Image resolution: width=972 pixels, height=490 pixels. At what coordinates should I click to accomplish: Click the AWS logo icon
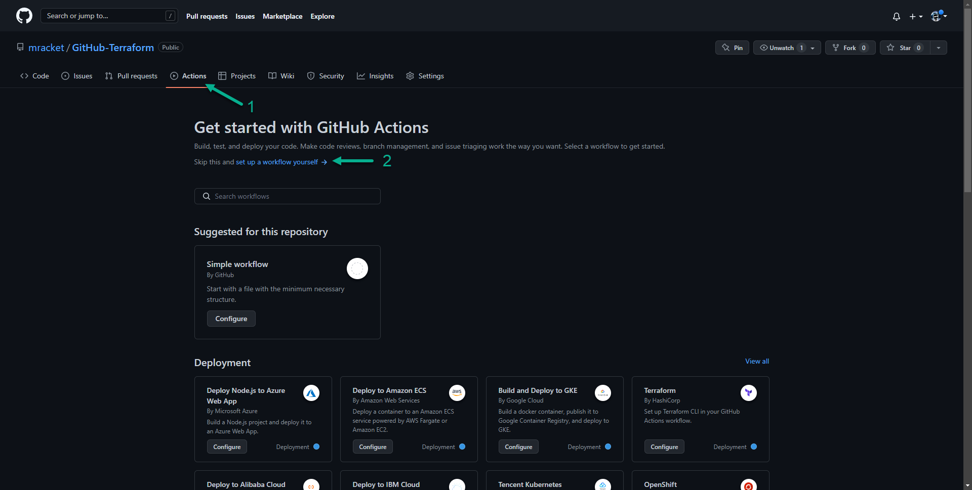tap(457, 393)
